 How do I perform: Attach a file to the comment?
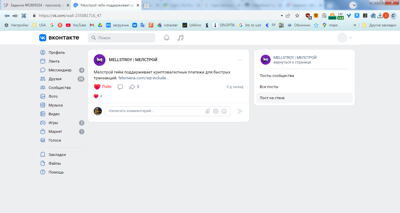point(208,111)
